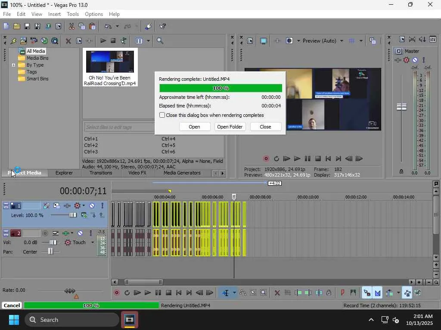This screenshot has height=330, width=441.
Task: Open the preview Overlays grid dropdown arrow
Action: [x=361, y=41]
